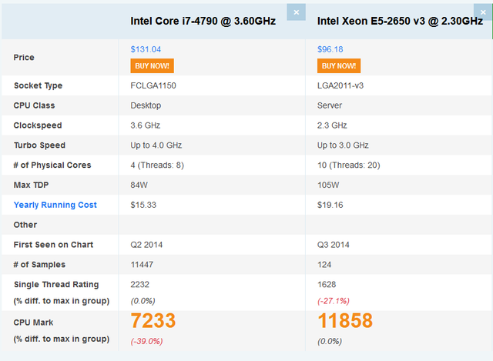Click the BUY NOW button under $96.18
Viewport: 493px width, 361px height.
[339, 66]
